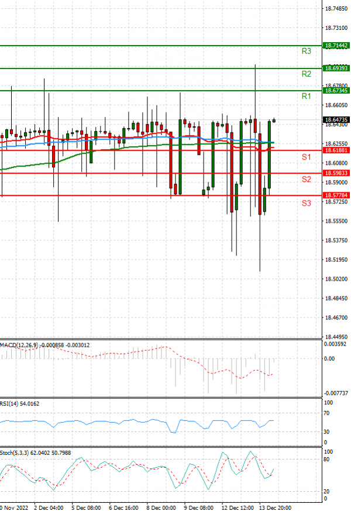
Task: Click the 18.46700 price scale value
Action: coord(336,317)
